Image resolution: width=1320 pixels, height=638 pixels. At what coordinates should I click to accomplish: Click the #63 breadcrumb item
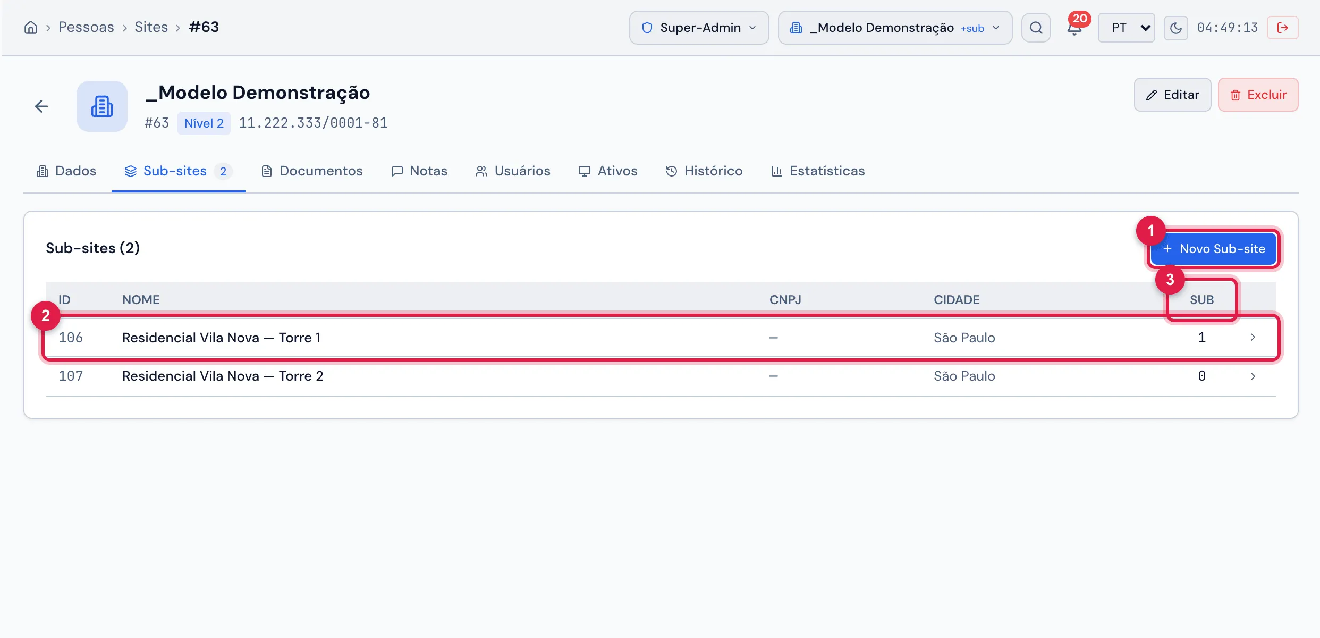[x=204, y=27]
